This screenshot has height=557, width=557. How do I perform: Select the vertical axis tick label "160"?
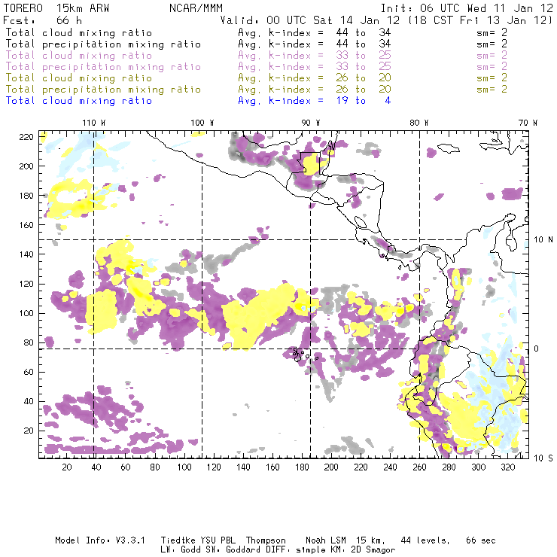pos(26,225)
